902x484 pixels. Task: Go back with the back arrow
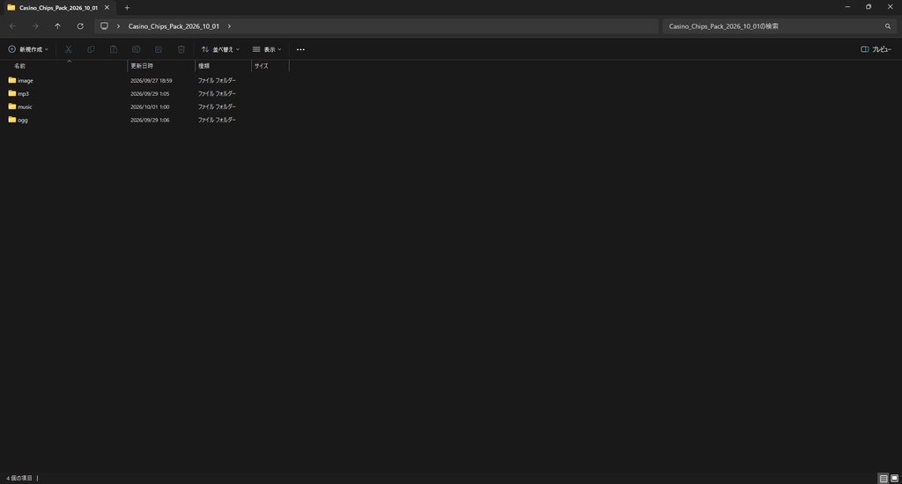point(12,26)
